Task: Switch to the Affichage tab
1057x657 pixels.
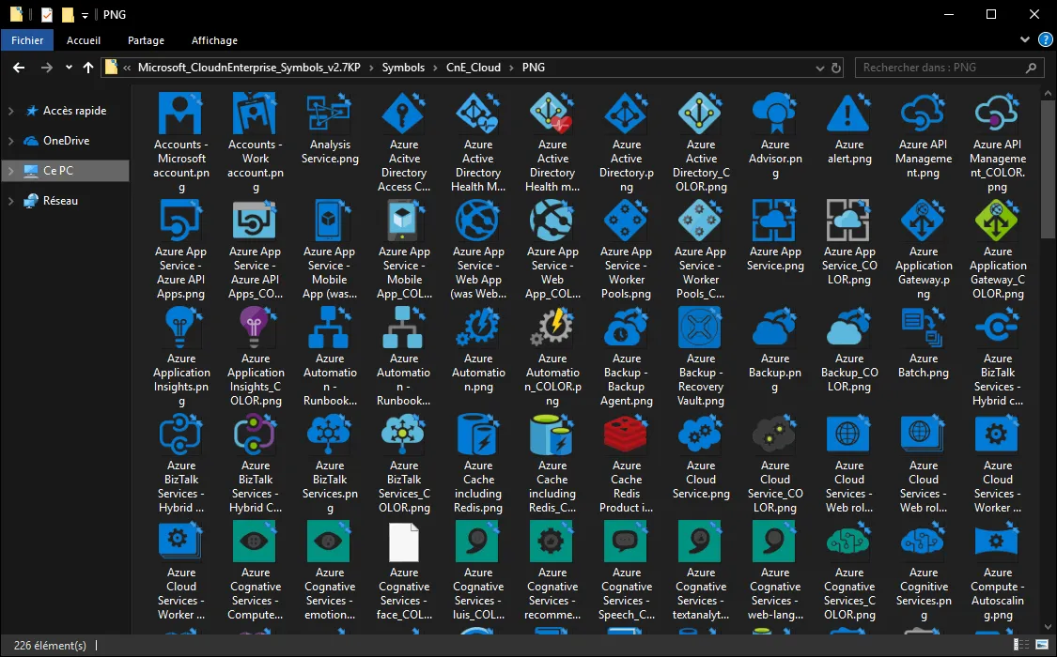Action: click(x=214, y=39)
